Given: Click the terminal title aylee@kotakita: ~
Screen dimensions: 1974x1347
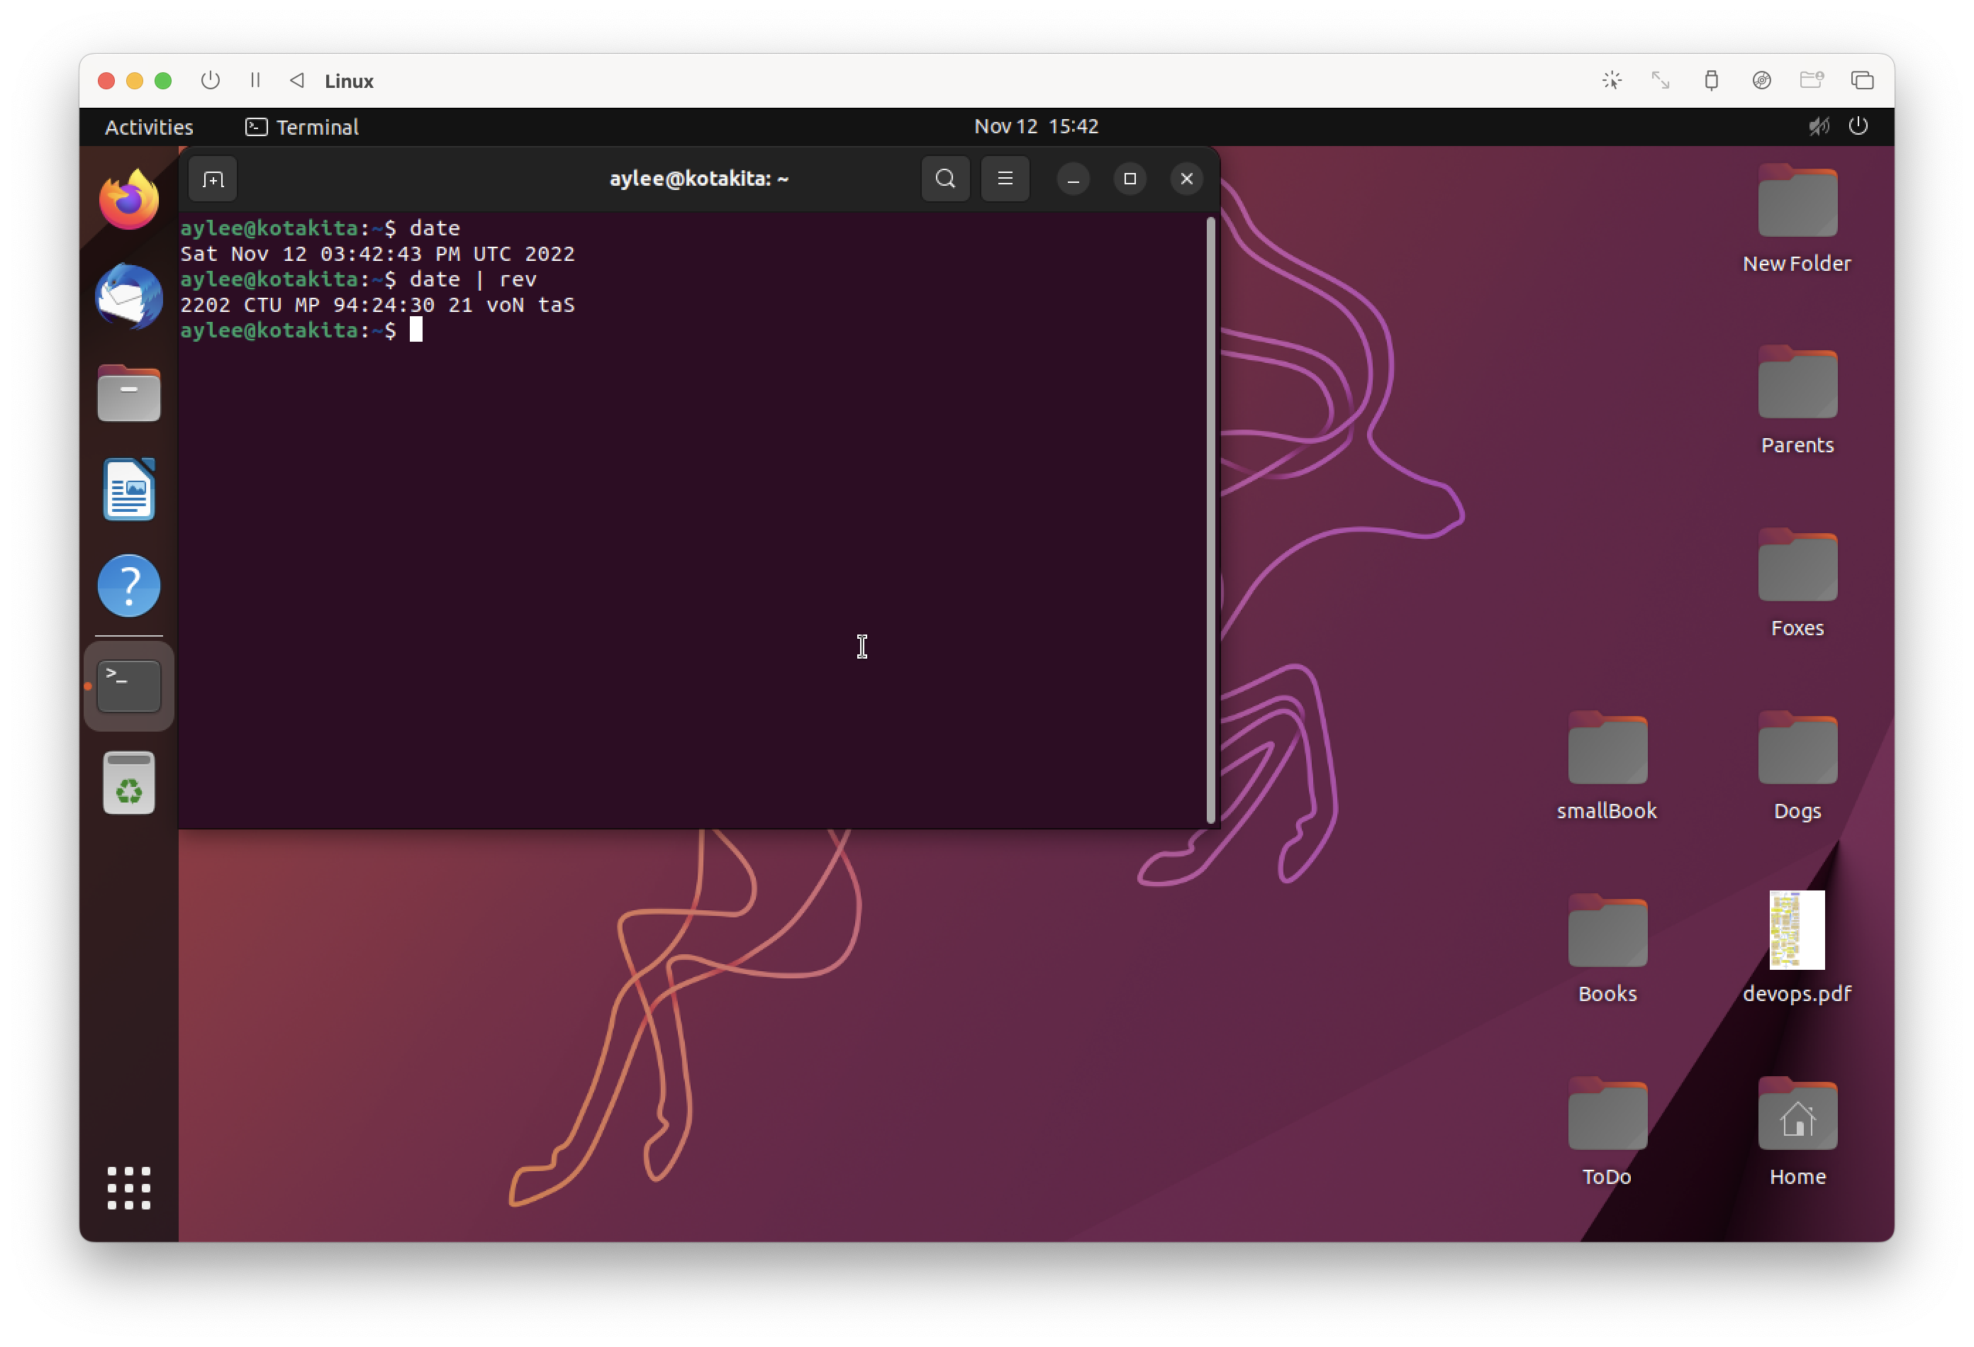Looking at the screenshot, I should point(699,179).
